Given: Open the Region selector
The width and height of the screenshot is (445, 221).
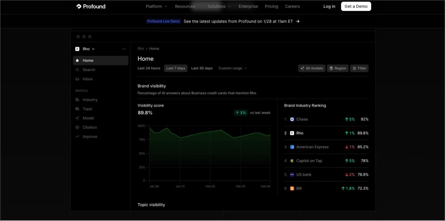Looking at the screenshot, I should (x=338, y=68).
